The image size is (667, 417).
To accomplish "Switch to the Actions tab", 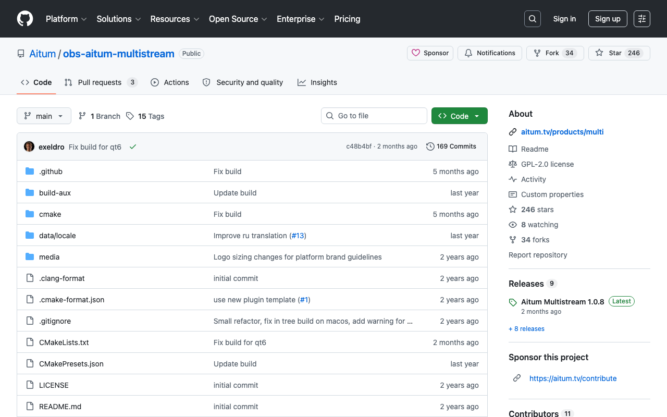I will (170, 82).
